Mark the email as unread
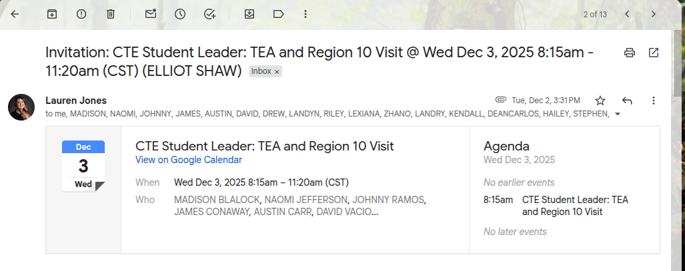This screenshot has width=685, height=271. click(151, 14)
